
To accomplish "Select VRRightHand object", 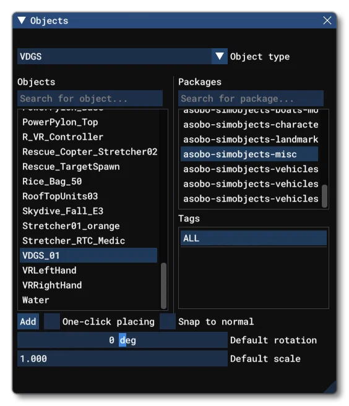I will (88, 285).
